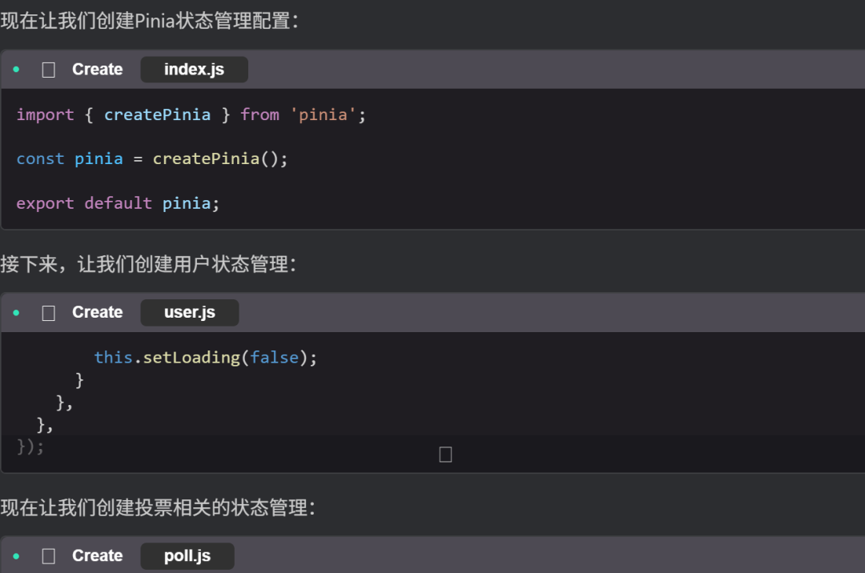Click the const pinia = createPinia() line
The width and height of the screenshot is (865, 573).
click(x=151, y=158)
